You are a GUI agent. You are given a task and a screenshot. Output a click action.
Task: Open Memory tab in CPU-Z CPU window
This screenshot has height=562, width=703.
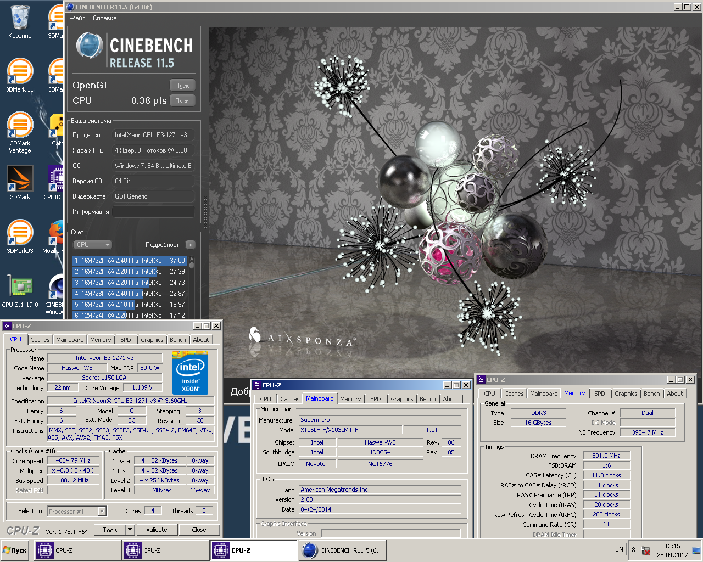[x=101, y=340]
